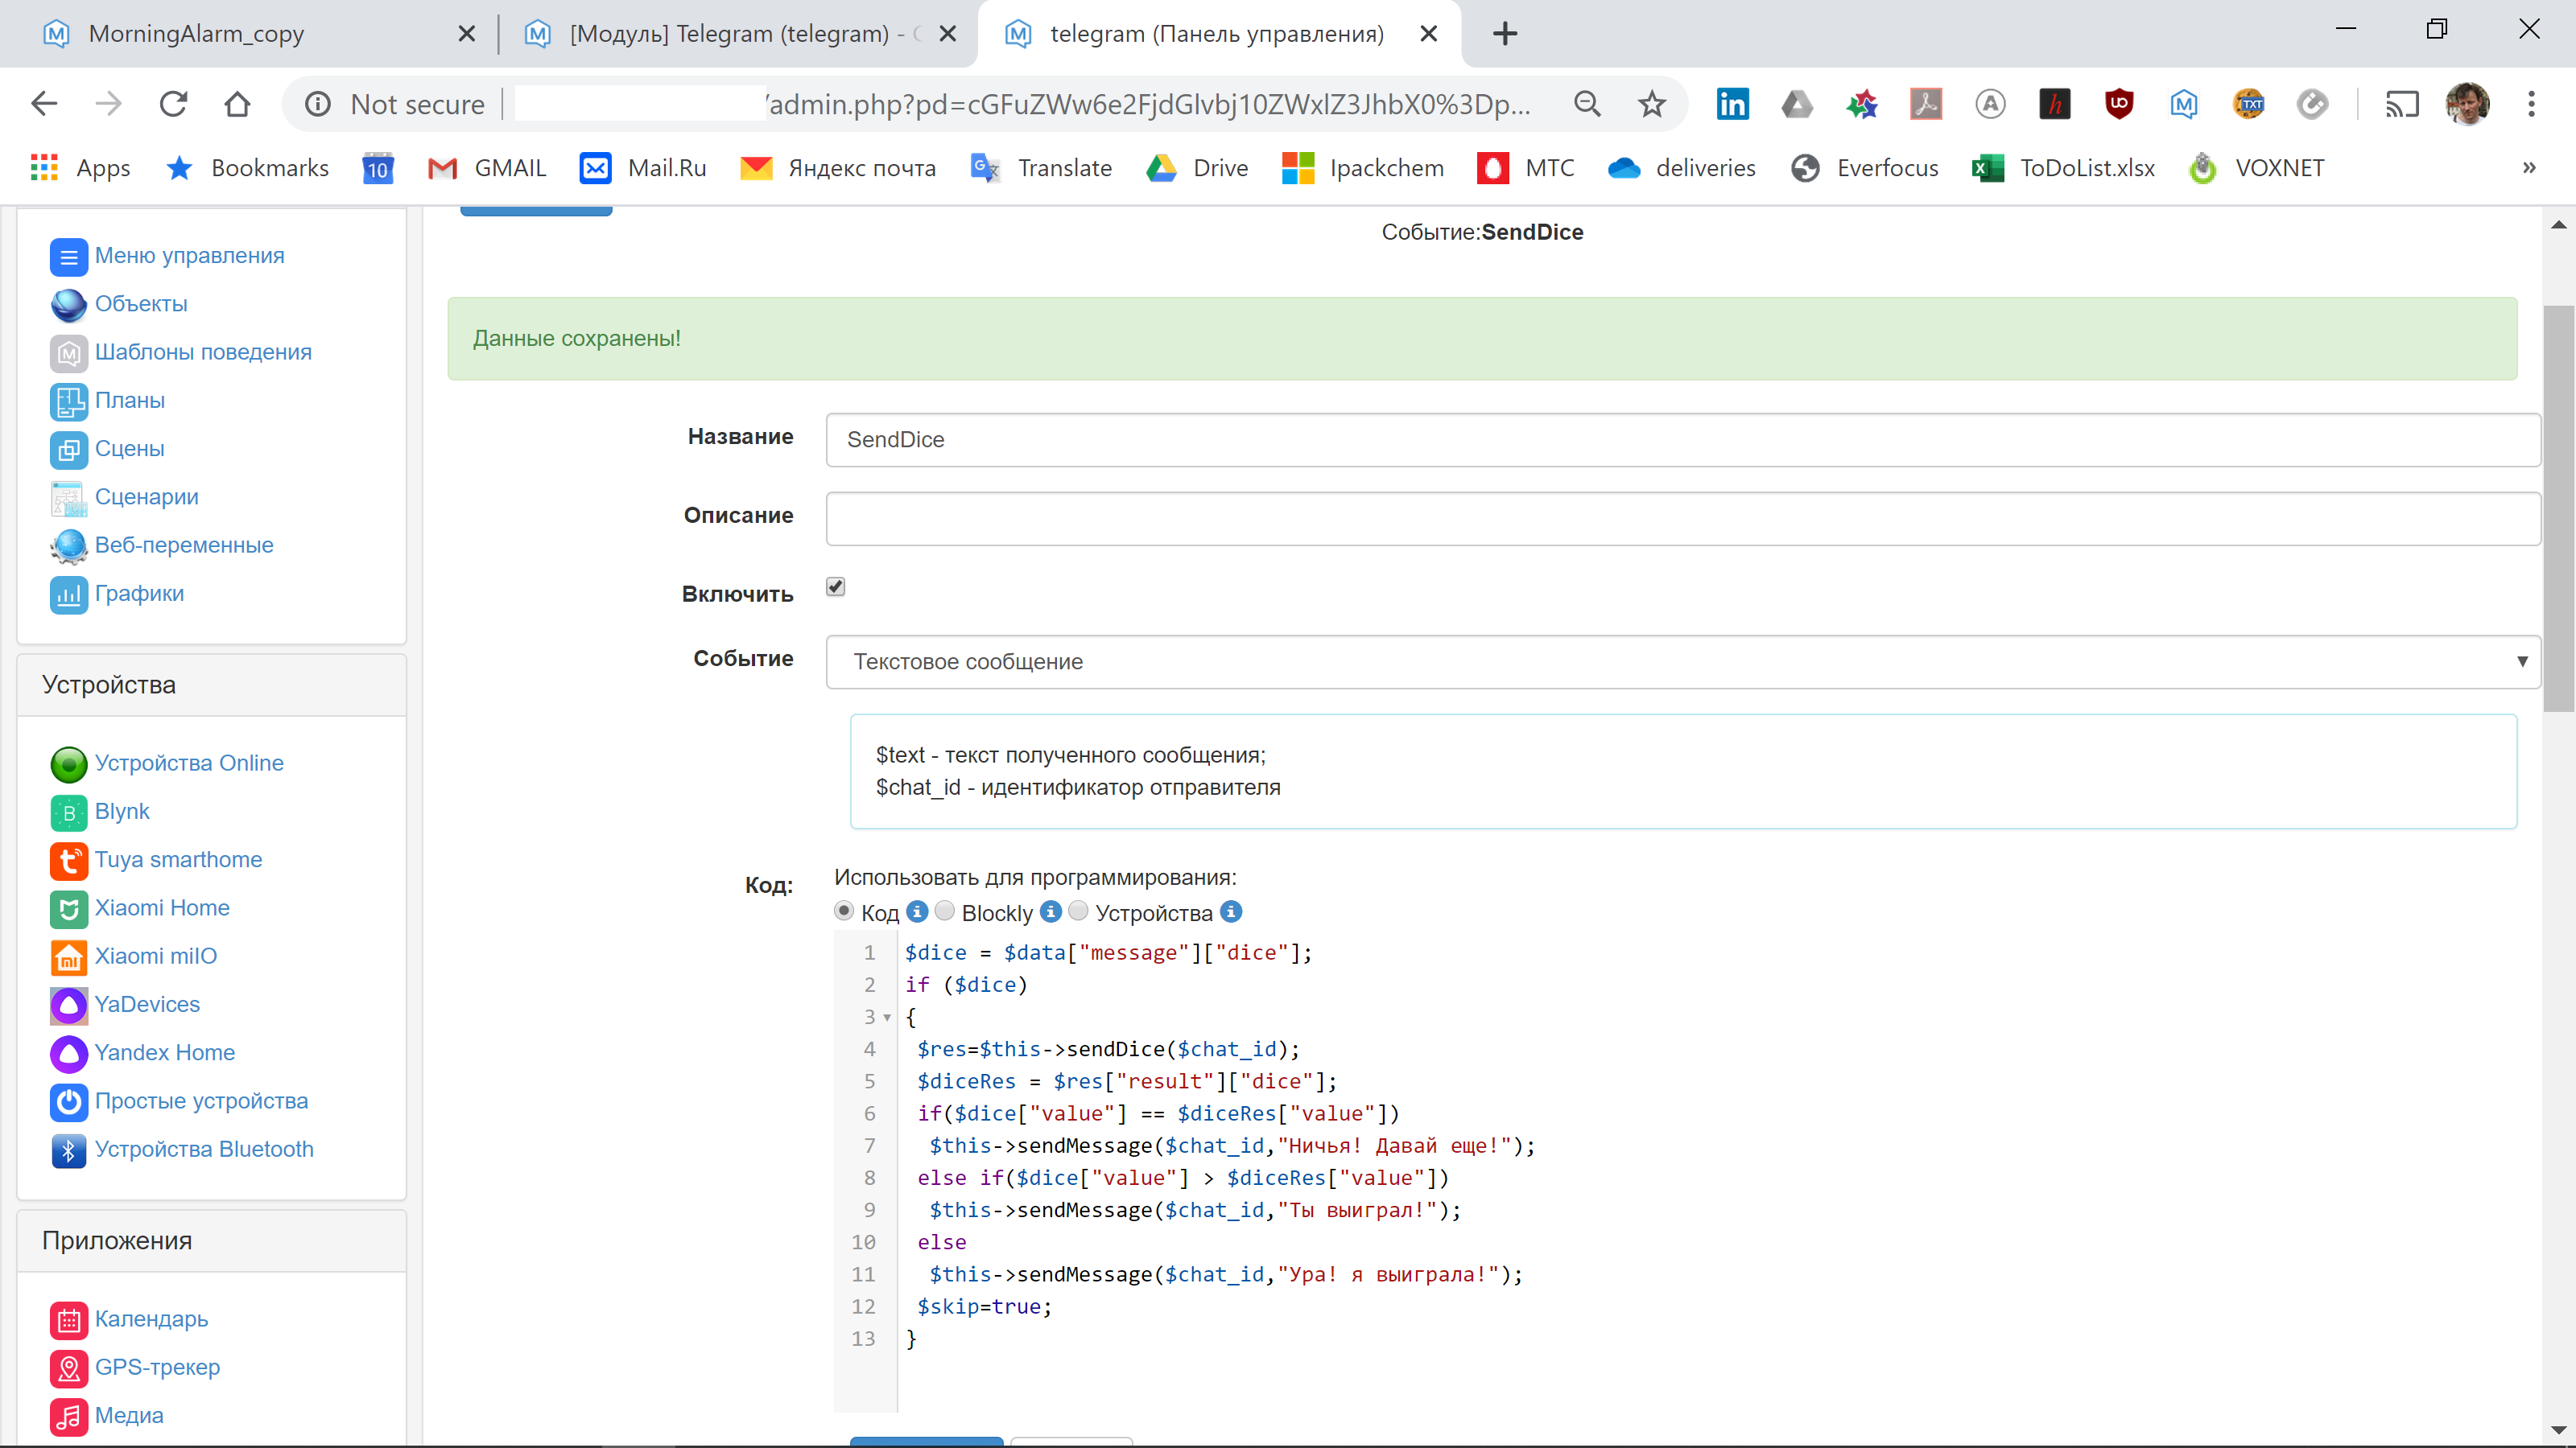Open the Веб-переменные link

point(184,545)
